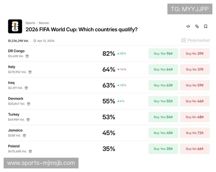The image size is (216, 172).
Task: Bookmark this World Cup market
Action: coord(206,27)
